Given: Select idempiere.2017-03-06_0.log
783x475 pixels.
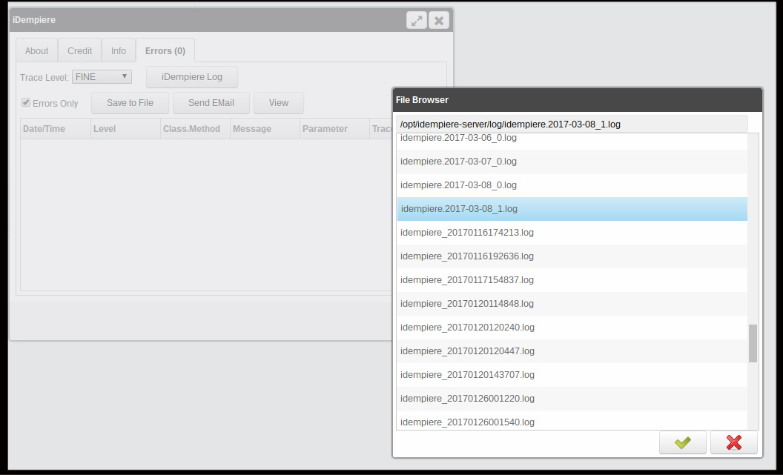Looking at the screenshot, I should click(572, 142).
